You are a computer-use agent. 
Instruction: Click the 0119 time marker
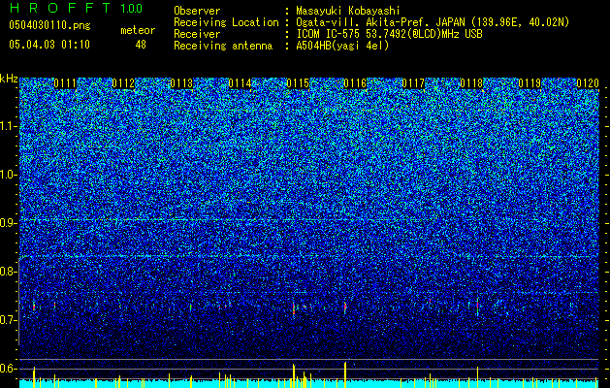[x=530, y=83]
